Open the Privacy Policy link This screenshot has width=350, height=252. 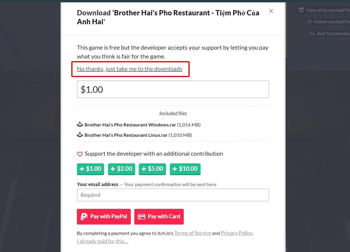(x=236, y=233)
